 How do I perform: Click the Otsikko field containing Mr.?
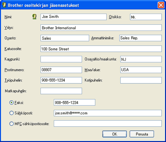146,17
